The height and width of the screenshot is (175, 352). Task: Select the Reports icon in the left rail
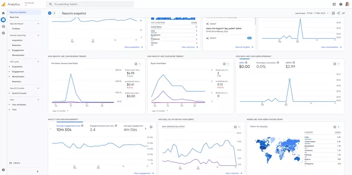tap(3, 20)
